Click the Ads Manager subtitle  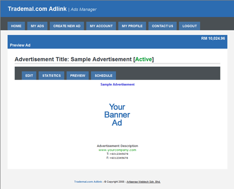pyautogui.click(x=84, y=9)
